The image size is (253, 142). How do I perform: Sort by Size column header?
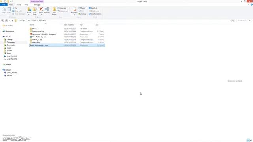(x=97, y=25)
